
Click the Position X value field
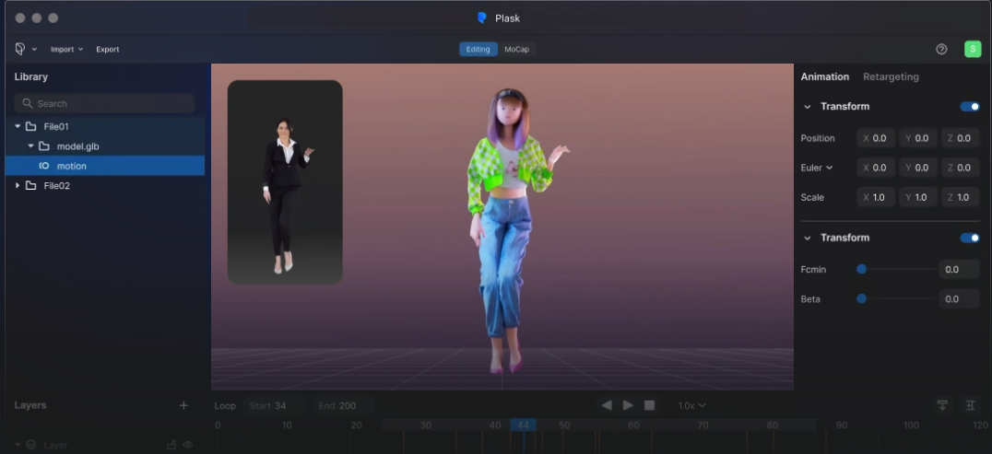(x=876, y=138)
